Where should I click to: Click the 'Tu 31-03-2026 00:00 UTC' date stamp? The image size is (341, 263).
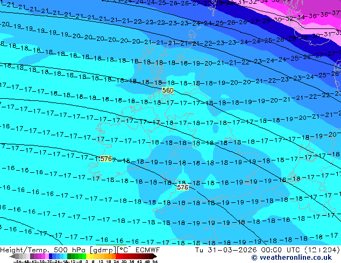(248, 250)
